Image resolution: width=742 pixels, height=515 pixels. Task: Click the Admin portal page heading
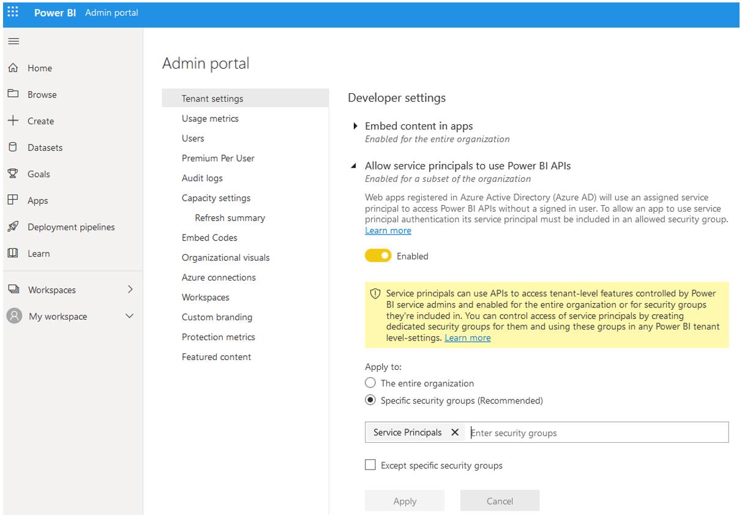(206, 64)
